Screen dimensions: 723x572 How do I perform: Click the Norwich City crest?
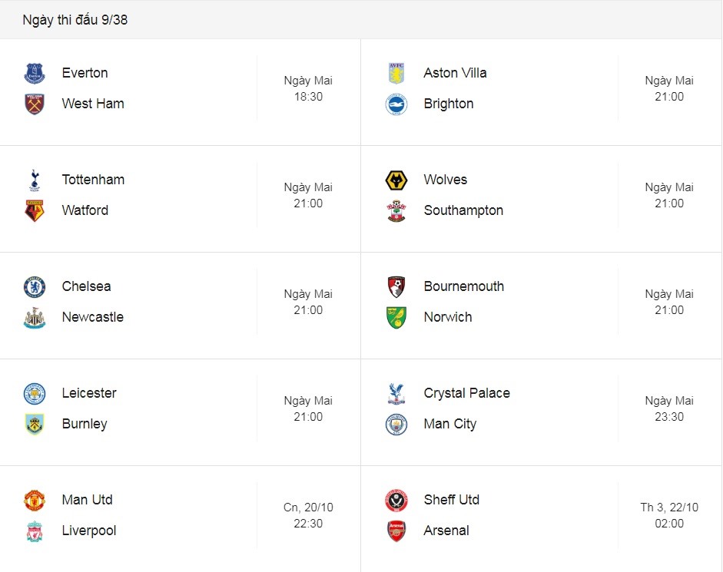396,318
